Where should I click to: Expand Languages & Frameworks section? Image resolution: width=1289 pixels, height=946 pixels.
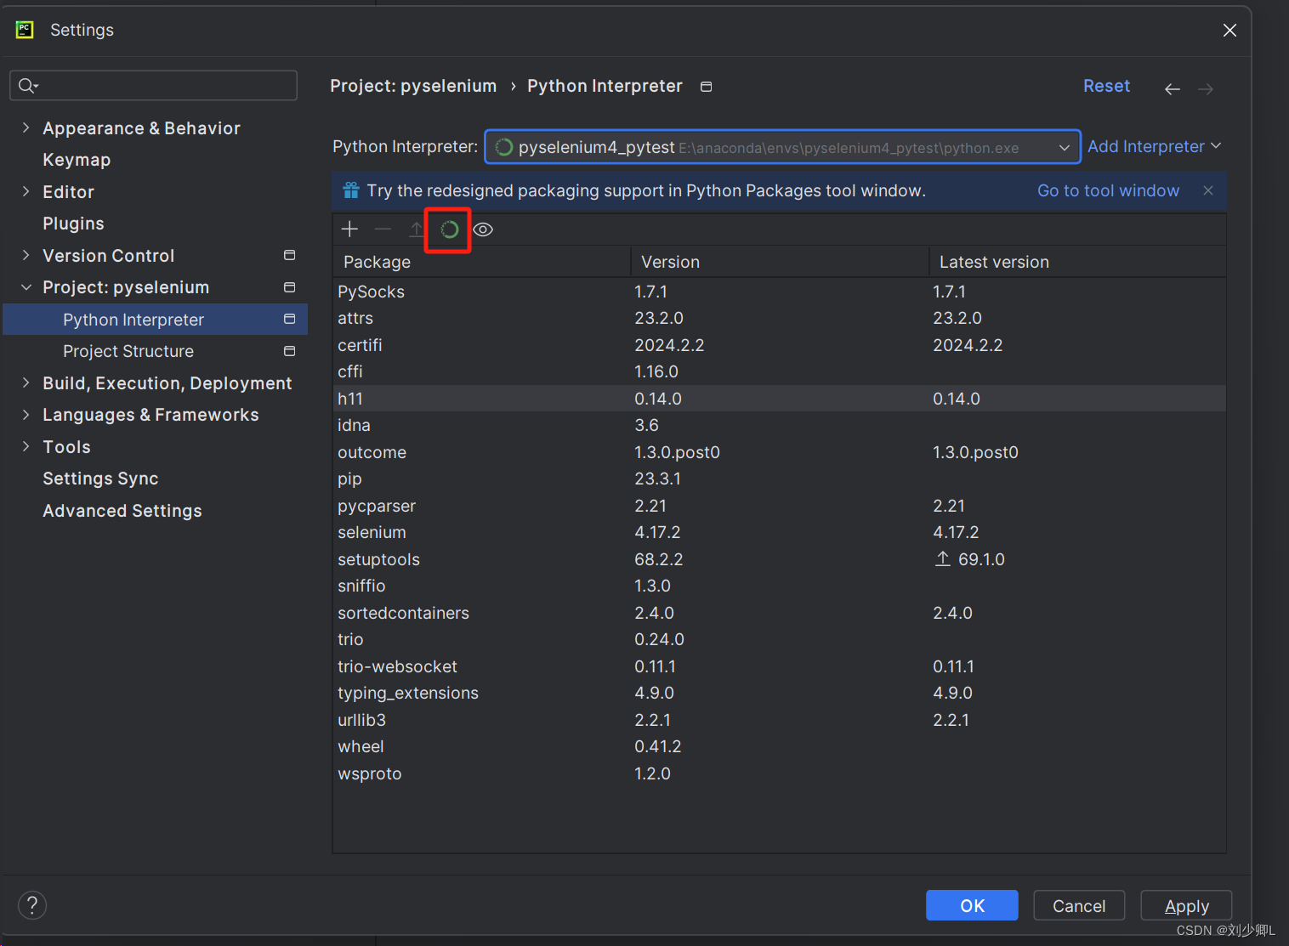[26, 415]
